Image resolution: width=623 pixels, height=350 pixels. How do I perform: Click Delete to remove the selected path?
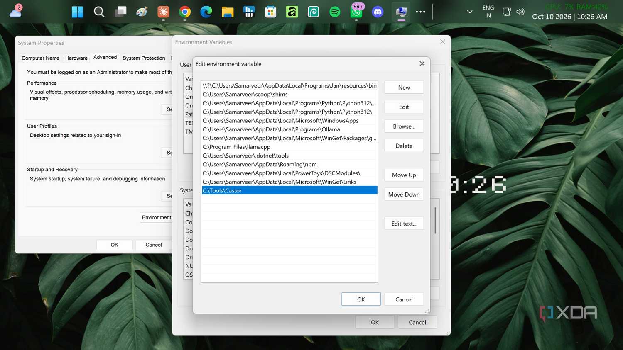click(404, 146)
